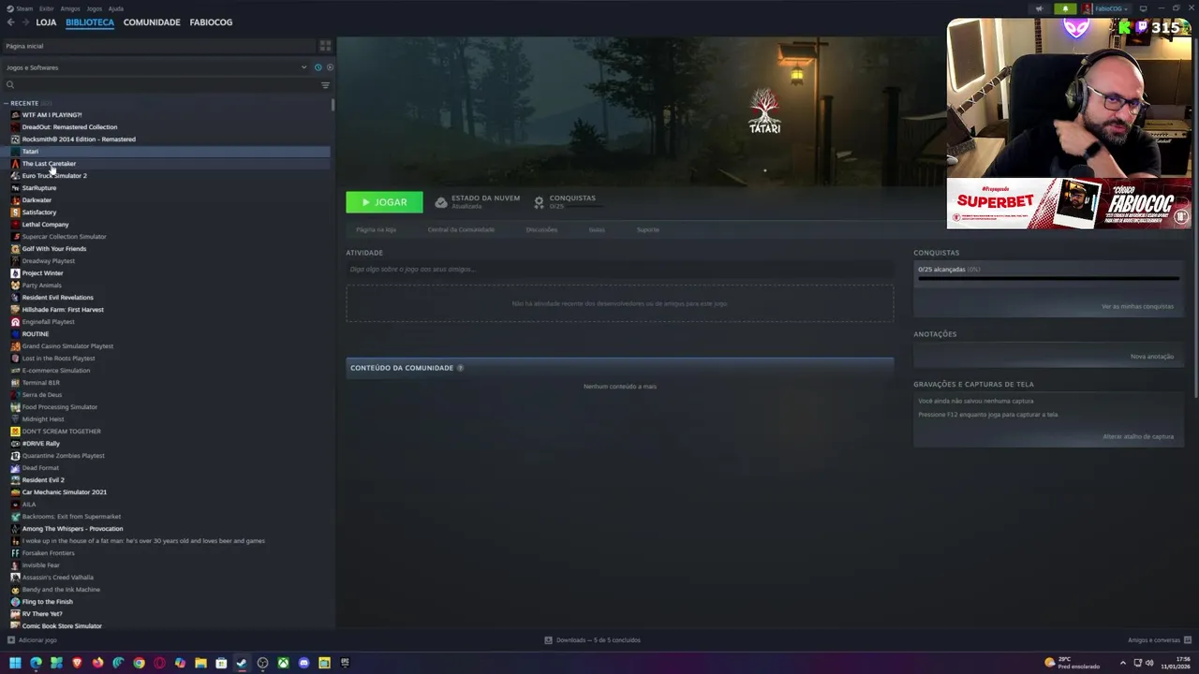The height and width of the screenshot is (674, 1199).
Task: Click the BIBLIOTECA tab
Action: [x=90, y=22]
